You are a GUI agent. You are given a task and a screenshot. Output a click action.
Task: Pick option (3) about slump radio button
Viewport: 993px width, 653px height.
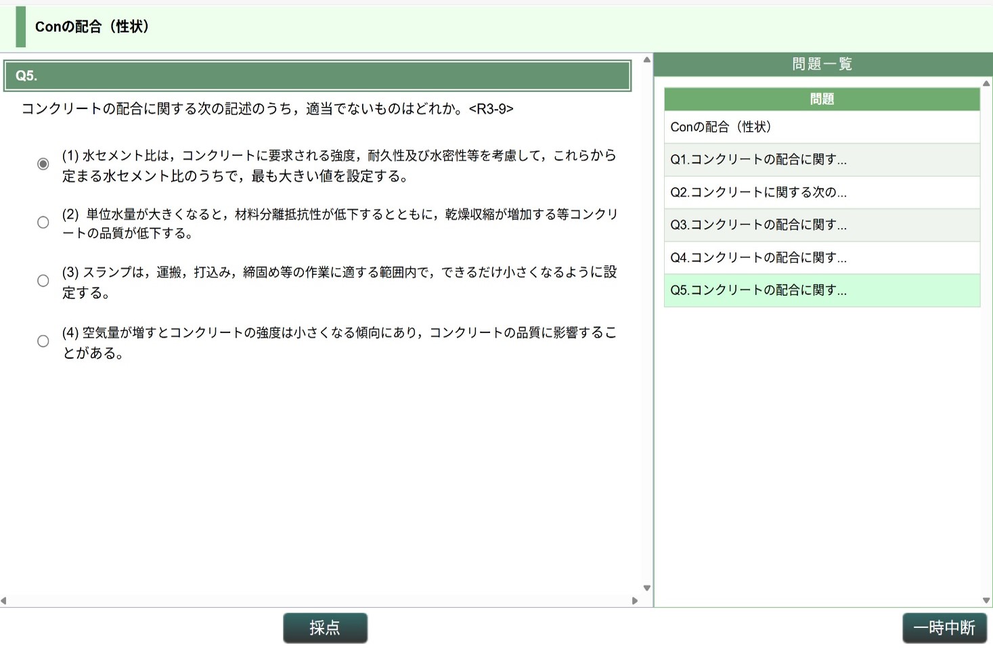coord(43,281)
